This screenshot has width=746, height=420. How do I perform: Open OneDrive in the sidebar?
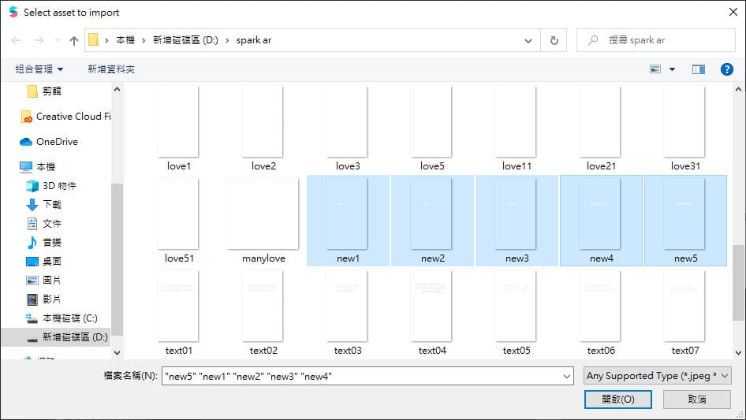point(57,142)
